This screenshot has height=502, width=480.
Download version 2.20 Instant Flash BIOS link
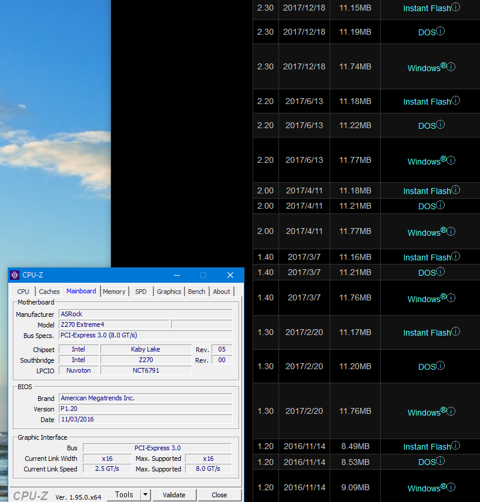[x=427, y=102]
